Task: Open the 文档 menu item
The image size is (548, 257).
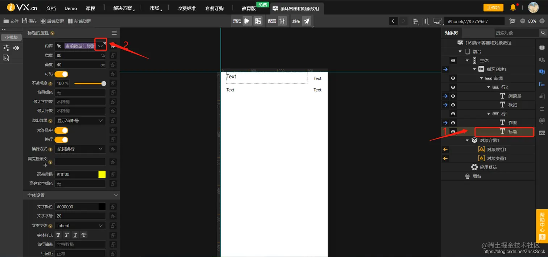Action: (51, 8)
